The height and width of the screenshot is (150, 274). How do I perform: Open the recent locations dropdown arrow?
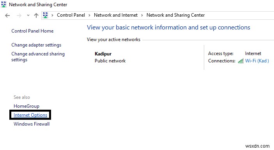[x=28, y=16]
